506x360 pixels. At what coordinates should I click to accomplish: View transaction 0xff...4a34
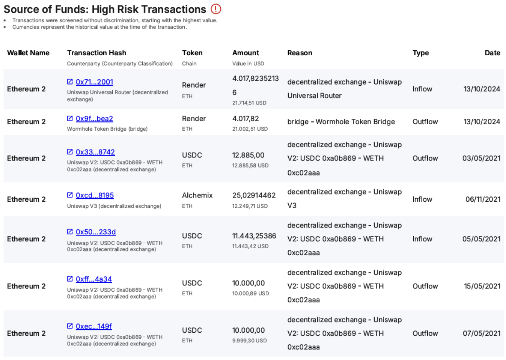[x=94, y=279]
